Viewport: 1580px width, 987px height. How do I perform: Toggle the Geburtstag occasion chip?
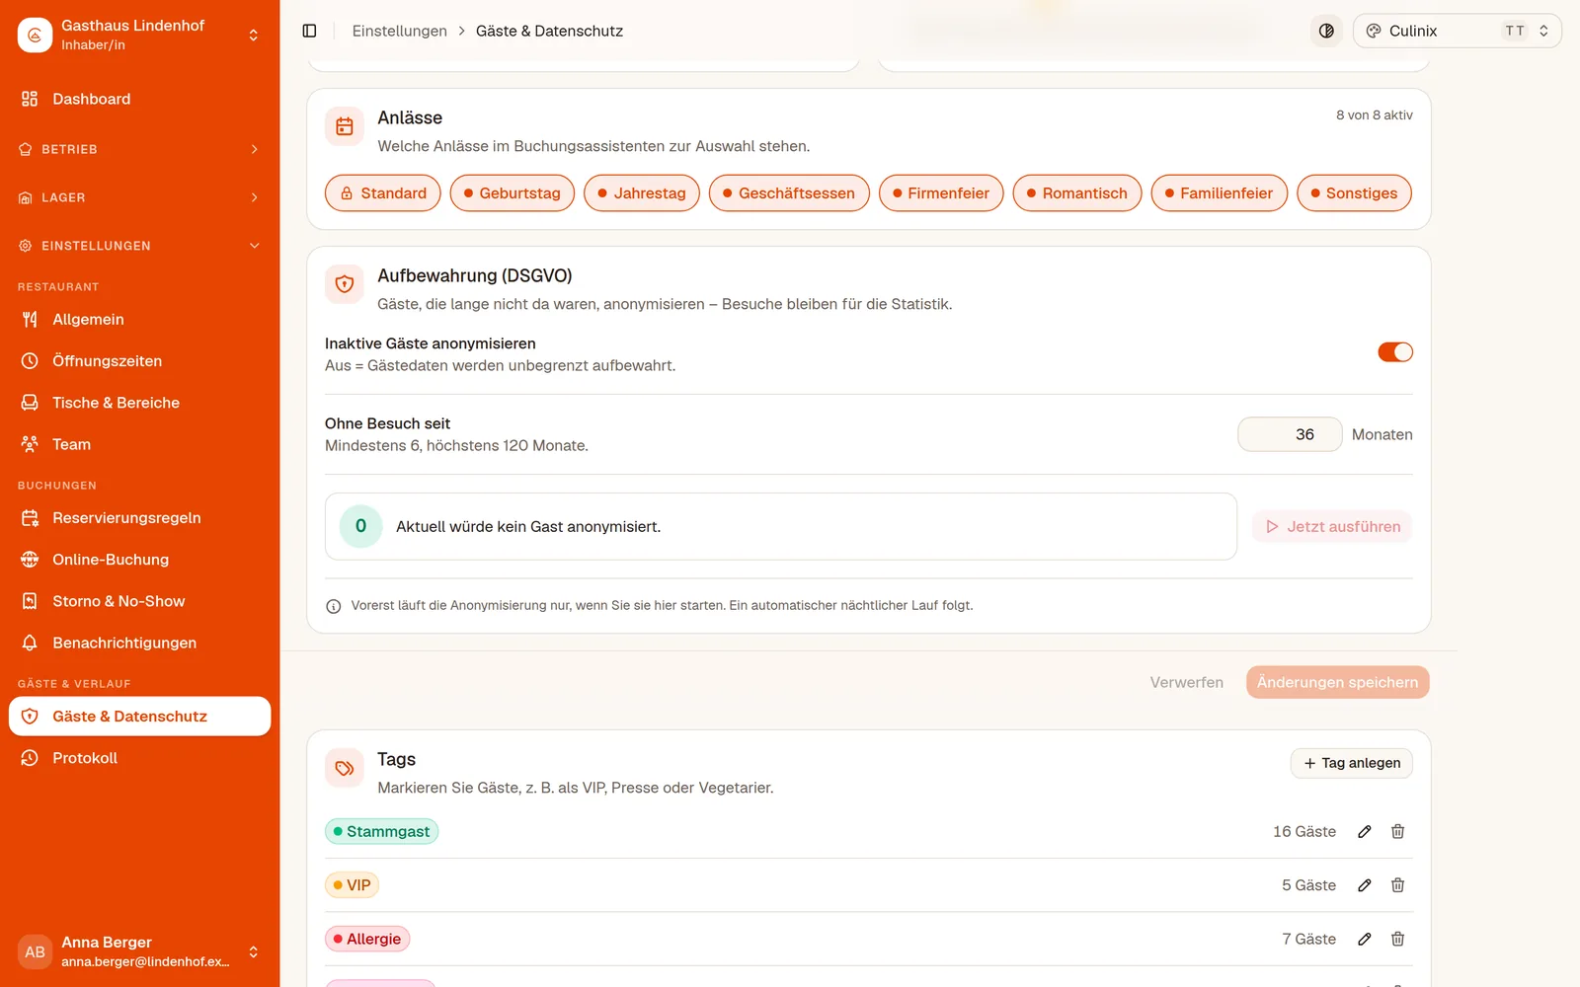tap(513, 193)
